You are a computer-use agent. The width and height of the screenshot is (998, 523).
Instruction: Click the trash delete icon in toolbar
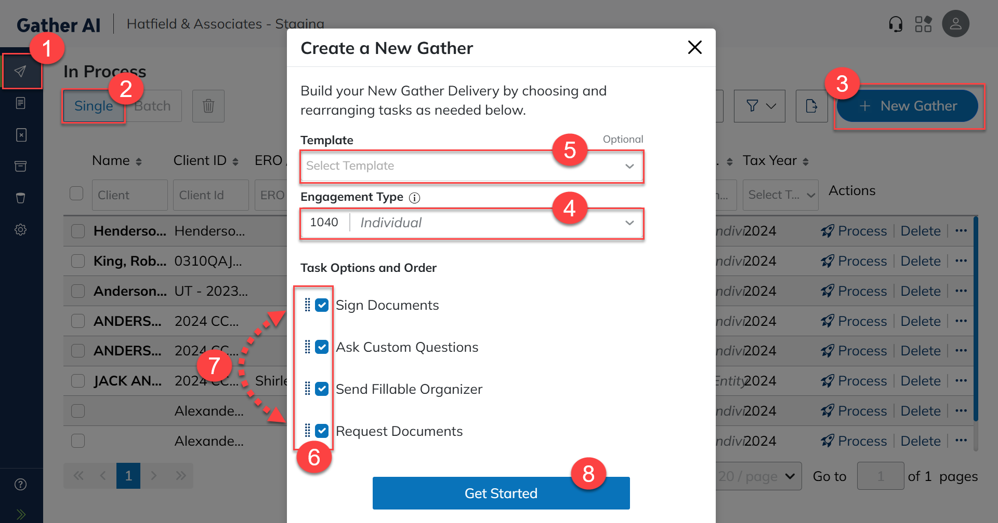point(208,106)
